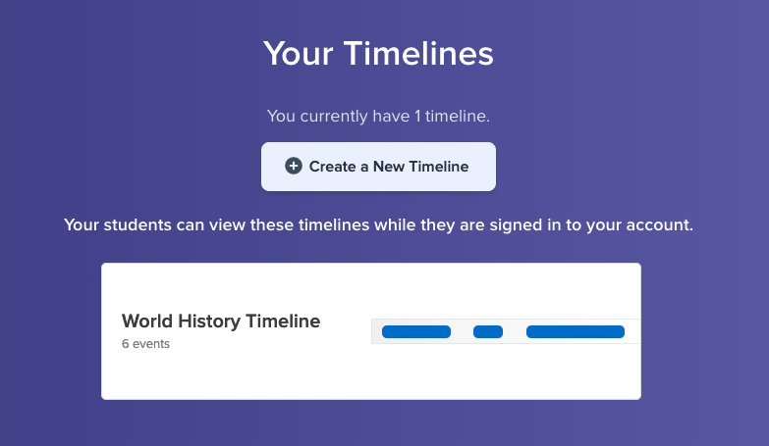Click the word "Timelines" in the main heading
The width and height of the screenshot is (769, 446).
(418, 53)
